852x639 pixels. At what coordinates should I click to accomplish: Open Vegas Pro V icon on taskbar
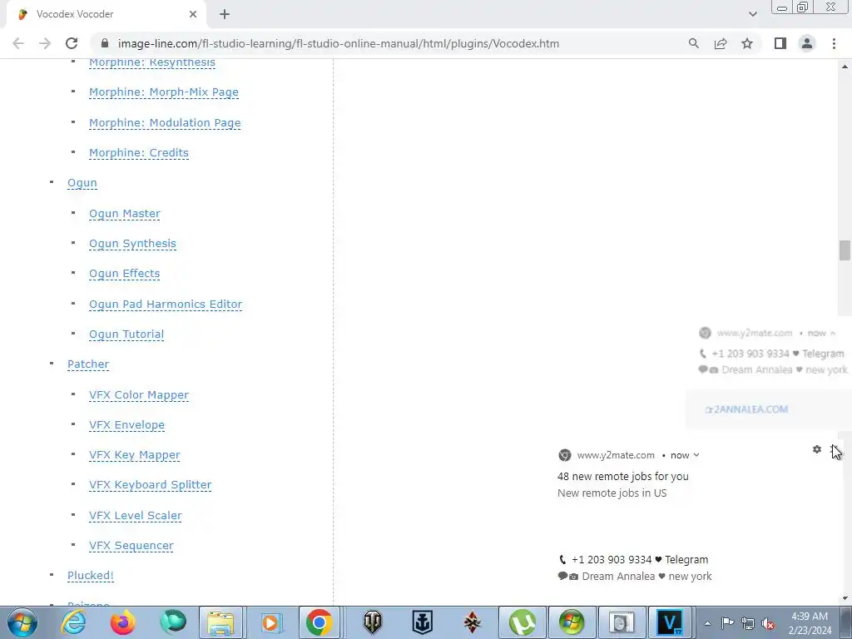(671, 622)
